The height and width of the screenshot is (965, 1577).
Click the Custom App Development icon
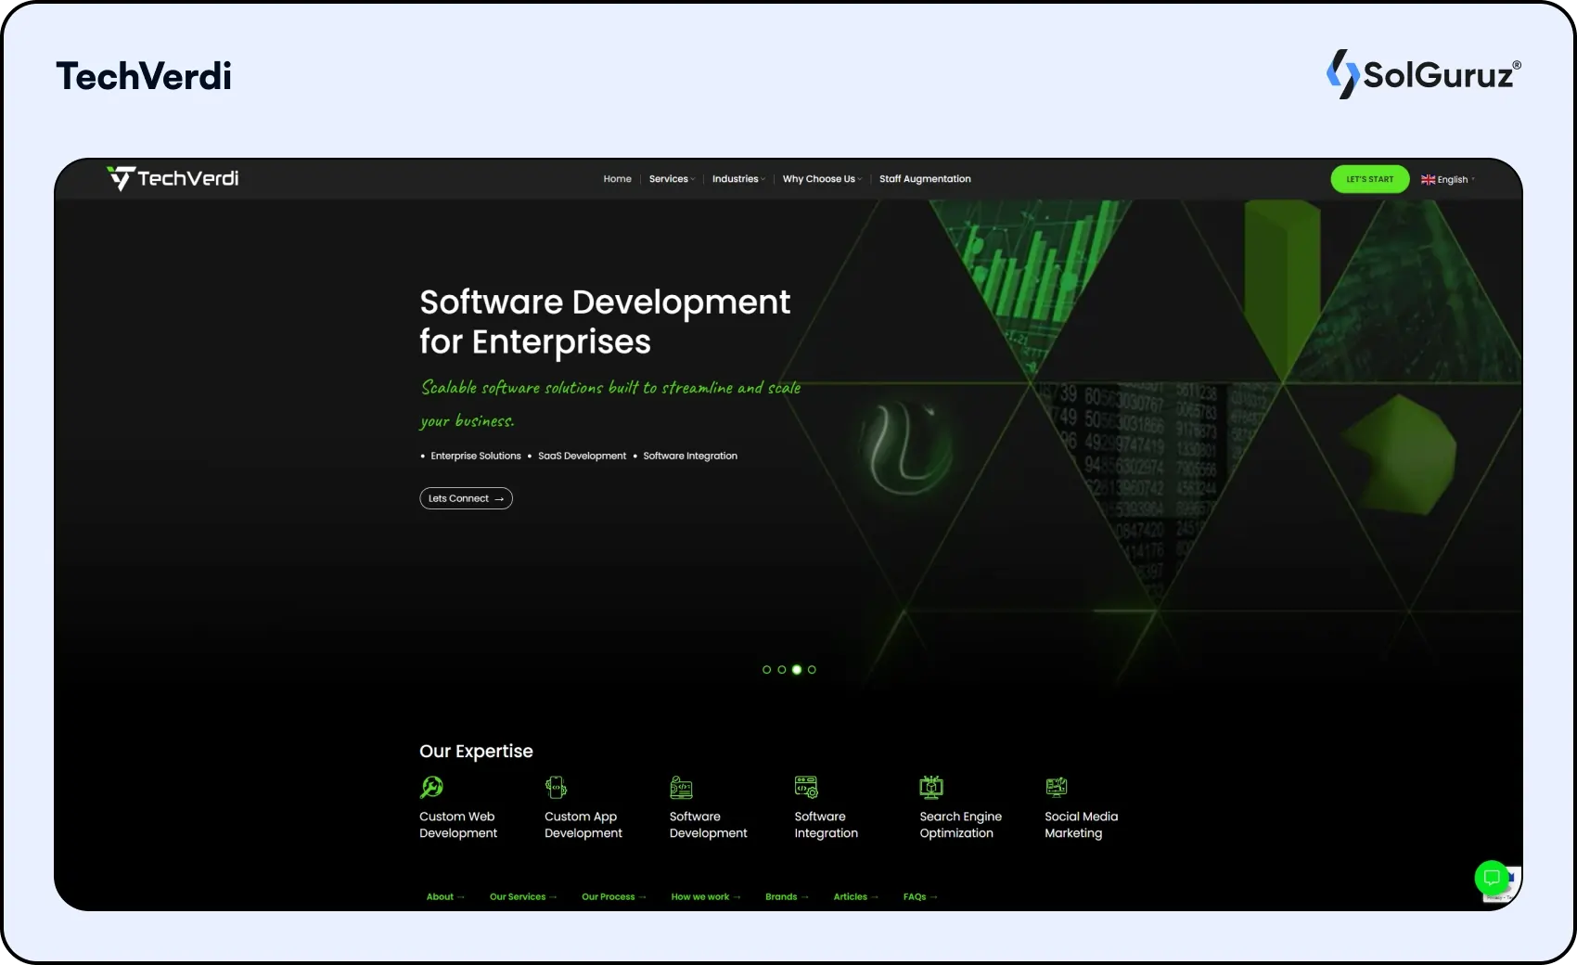click(556, 787)
